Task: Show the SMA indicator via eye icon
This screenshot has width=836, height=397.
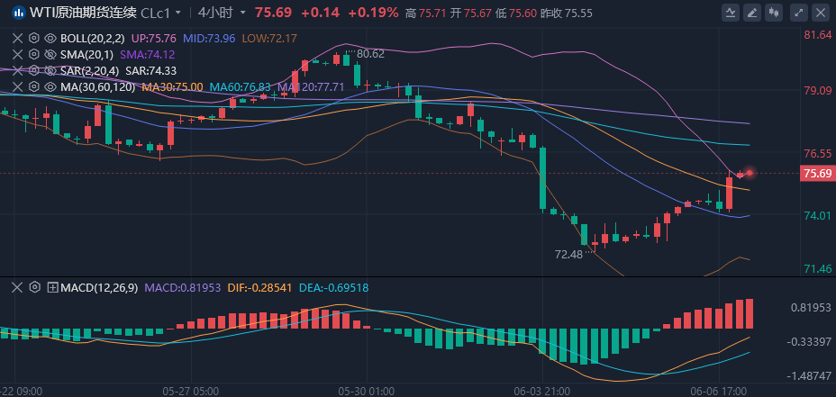Action: 50,55
